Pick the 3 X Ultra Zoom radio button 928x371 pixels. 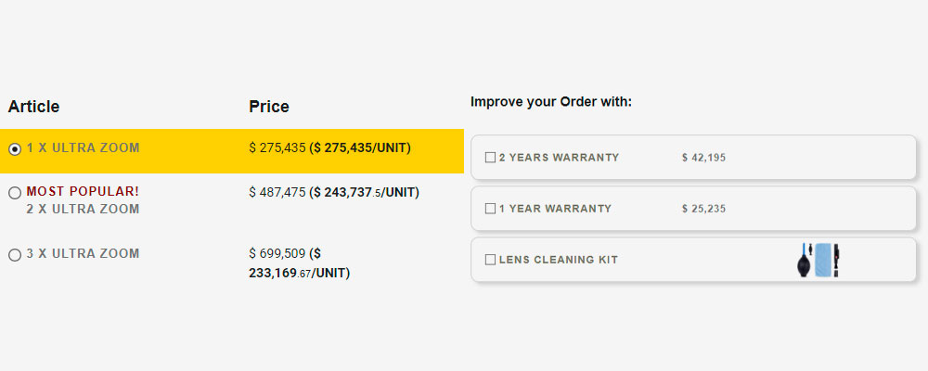[15, 255]
